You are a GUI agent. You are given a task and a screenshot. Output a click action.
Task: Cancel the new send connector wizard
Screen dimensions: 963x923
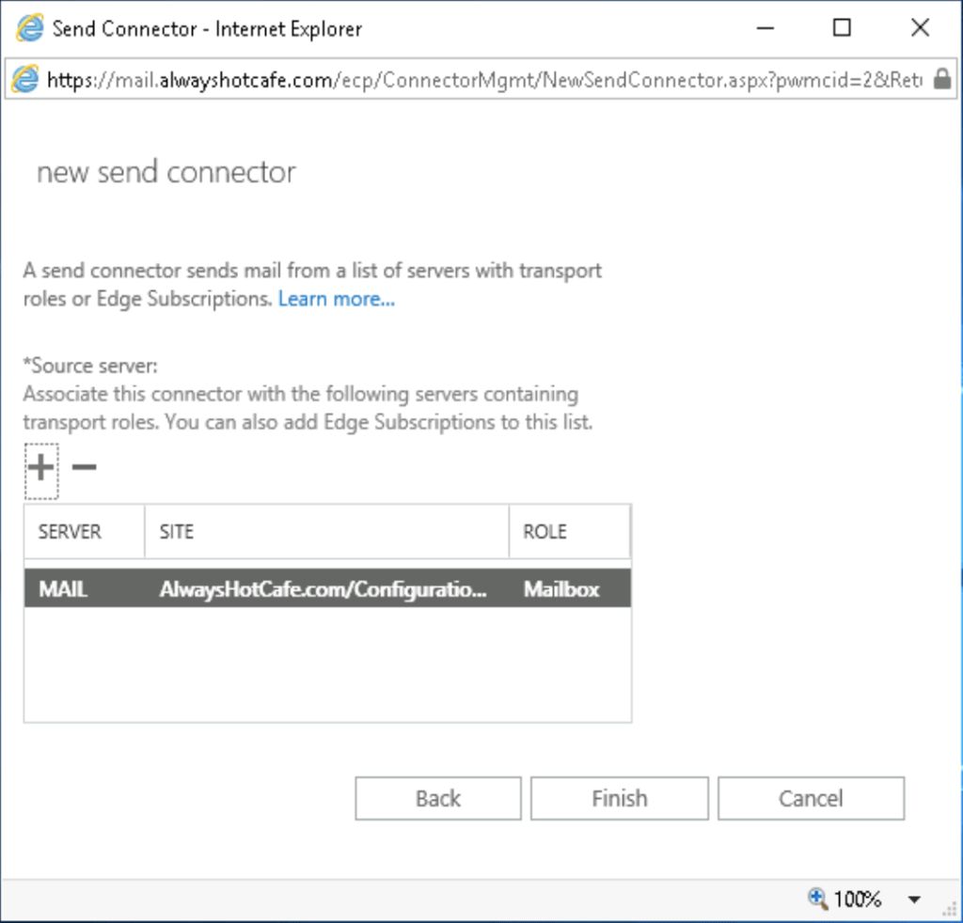click(x=812, y=798)
